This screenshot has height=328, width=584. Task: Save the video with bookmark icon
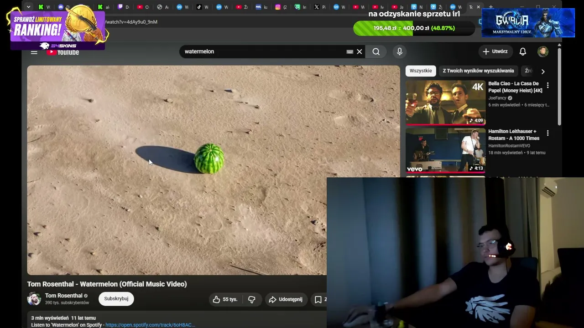(318, 299)
